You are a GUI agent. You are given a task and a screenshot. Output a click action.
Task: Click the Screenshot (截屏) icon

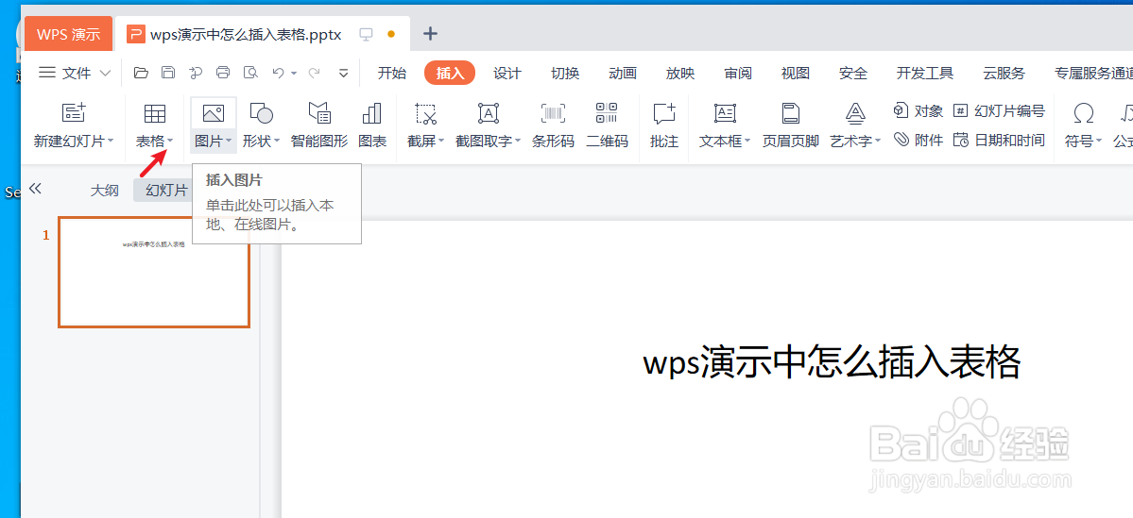(425, 113)
